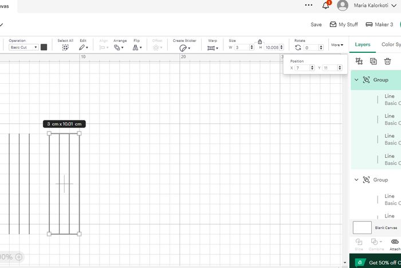Click the Rotate icon

coord(298,48)
